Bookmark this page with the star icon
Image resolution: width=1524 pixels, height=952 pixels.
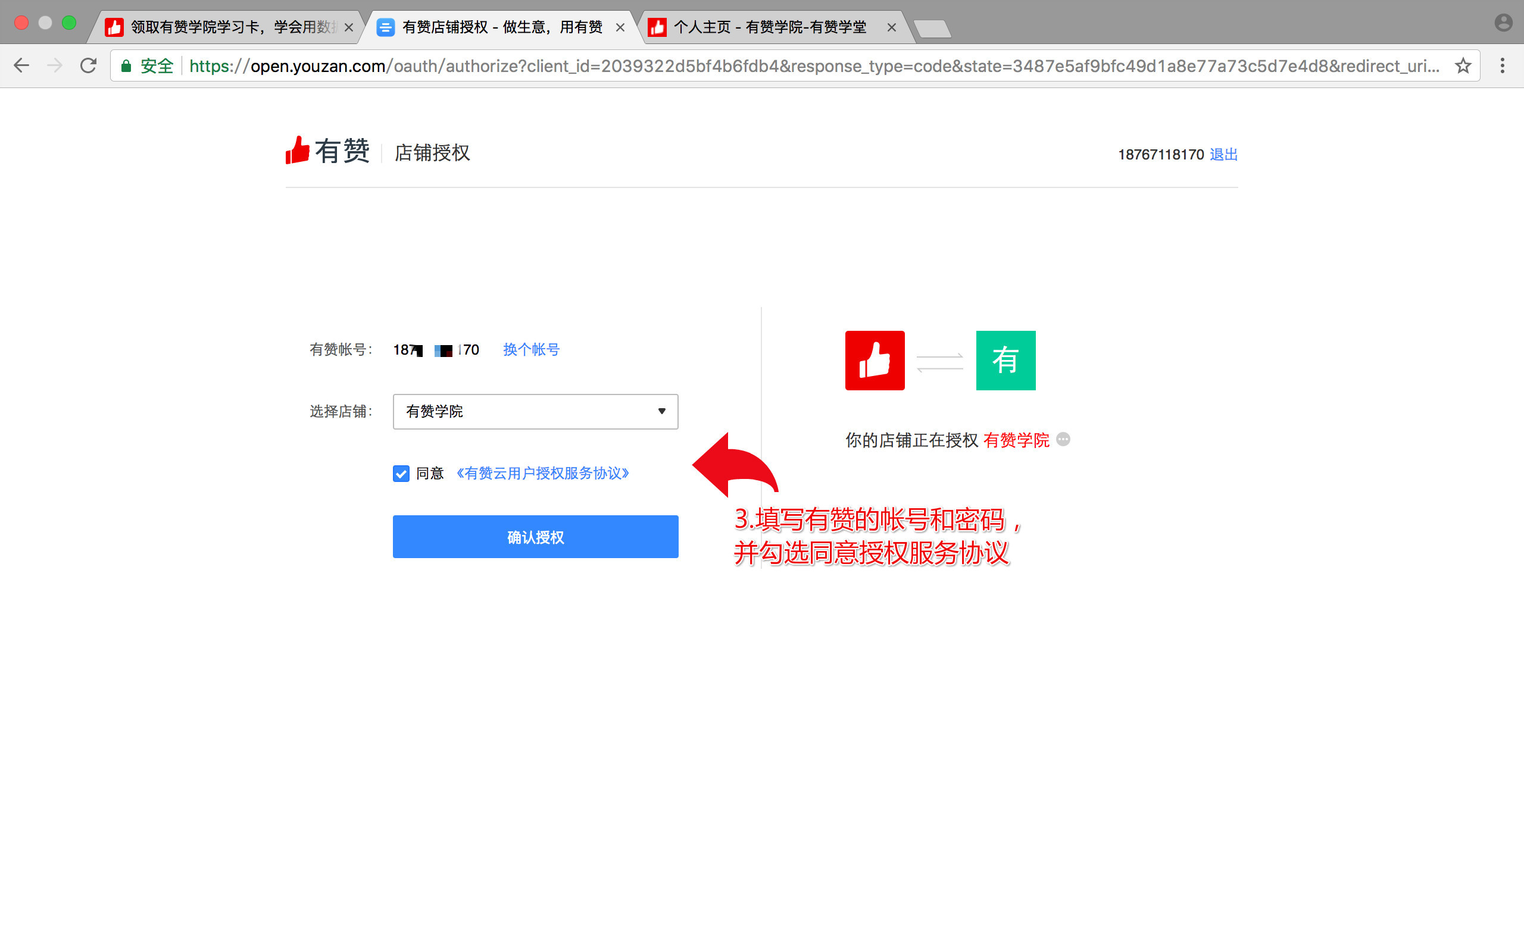pyautogui.click(x=1463, y=65)
